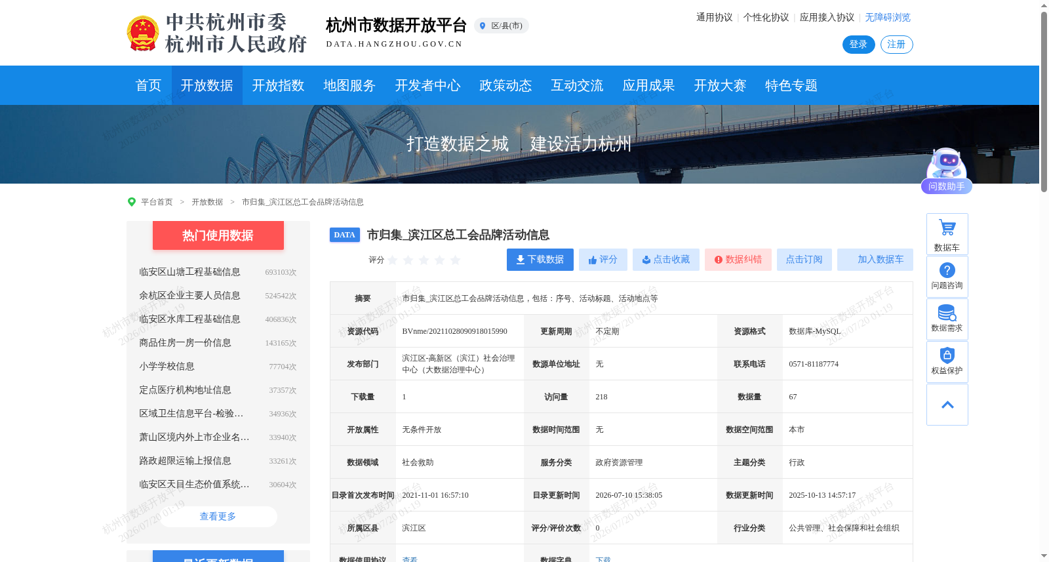Click the 点击收藏 favorite button
The width and height of the screenshot is (1049, 562).
point(666,260)
